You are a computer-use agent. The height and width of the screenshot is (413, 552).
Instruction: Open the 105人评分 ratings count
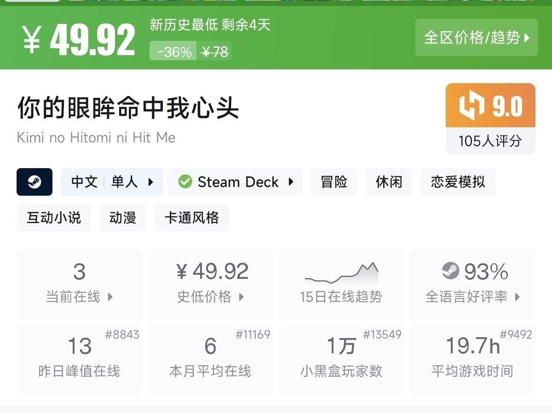(x=490, y=141)
